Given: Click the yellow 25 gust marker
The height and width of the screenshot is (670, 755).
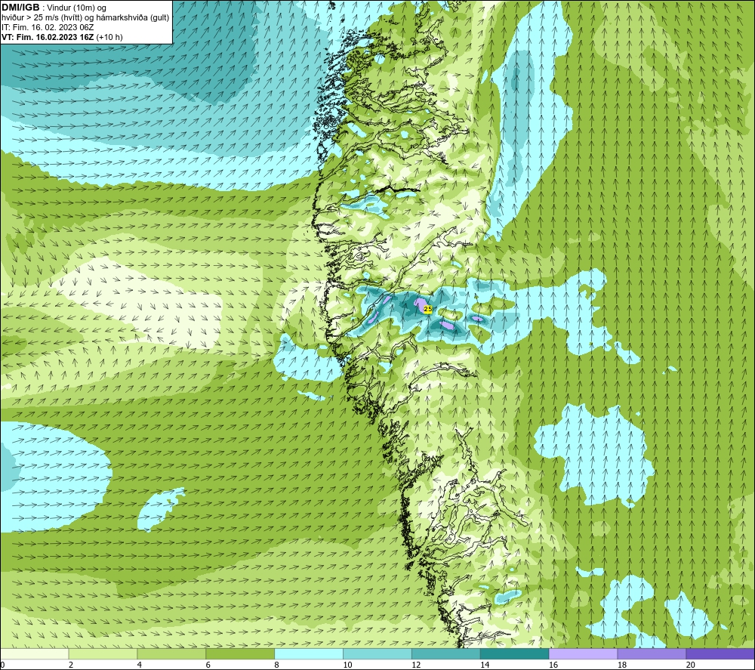Looking at the screenshot, I should 428,309.
